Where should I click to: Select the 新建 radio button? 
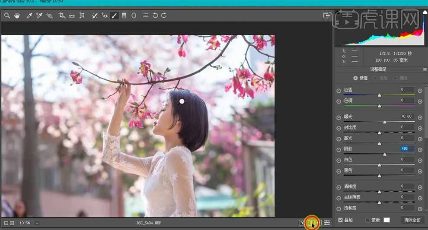point(355,78)
